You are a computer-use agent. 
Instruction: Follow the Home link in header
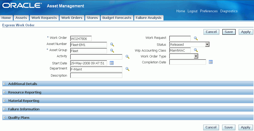181,11
